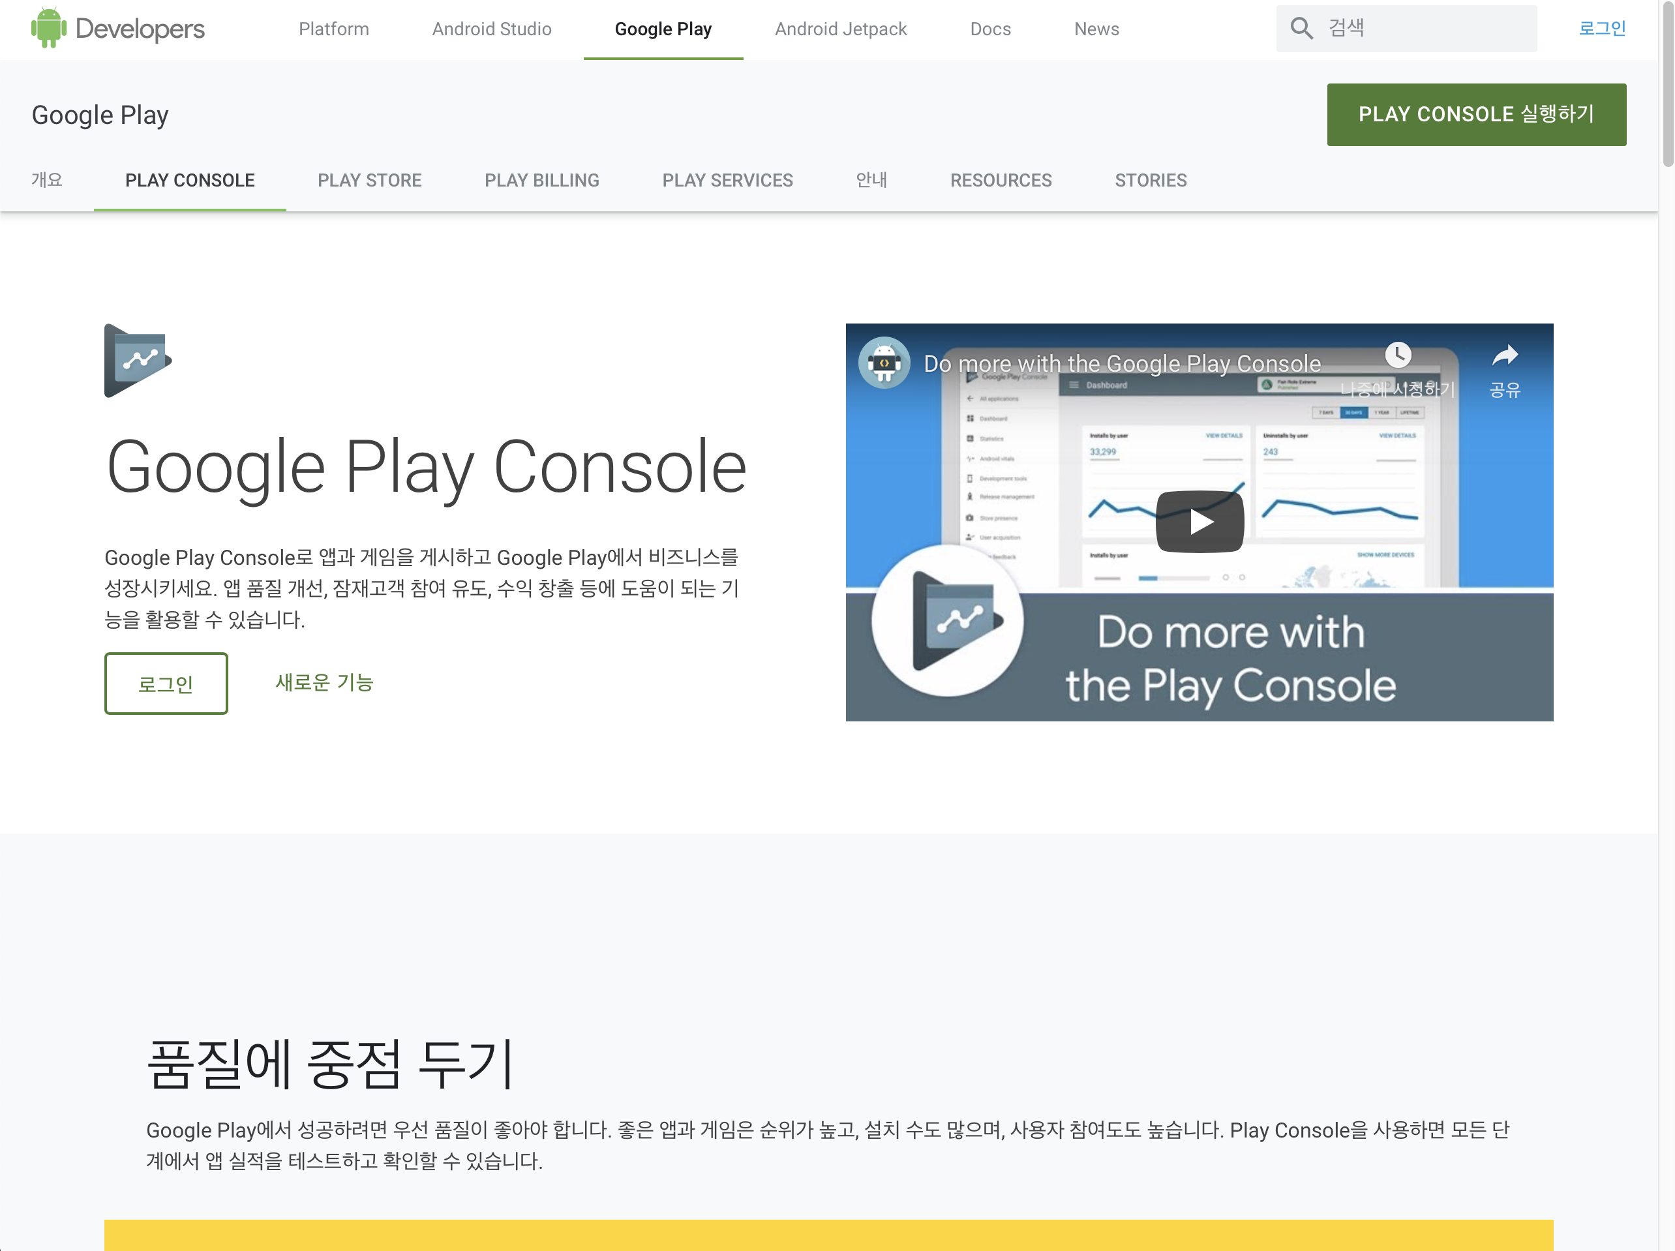Viewport: 1675px width, 1251px height.
Task: Click the round Play Console badge in video
Action: click(x=947, y=620)
